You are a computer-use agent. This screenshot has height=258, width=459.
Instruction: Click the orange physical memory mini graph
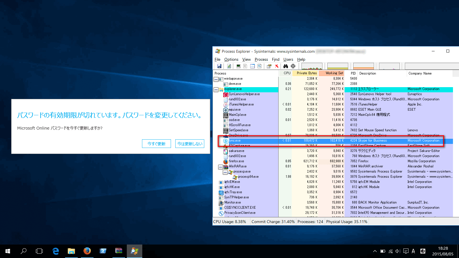tap(363, 66)
